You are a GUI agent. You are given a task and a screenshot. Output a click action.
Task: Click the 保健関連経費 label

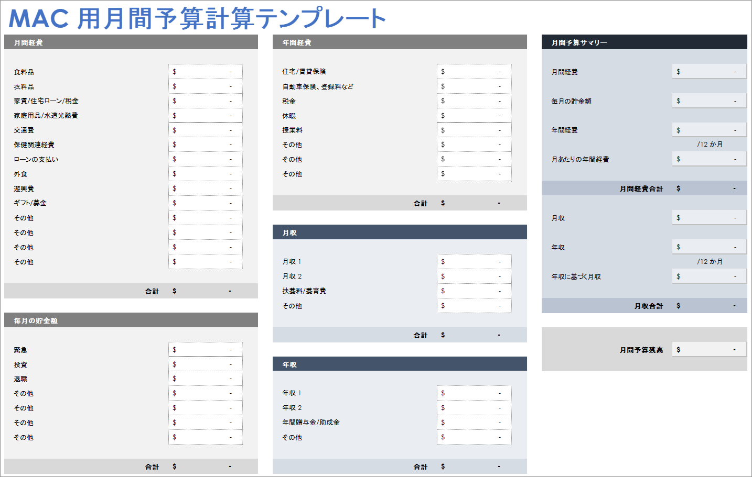(34, 145)
